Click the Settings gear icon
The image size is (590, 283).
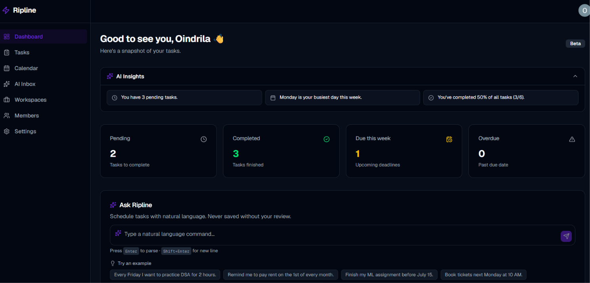click(x=7, y=131)
